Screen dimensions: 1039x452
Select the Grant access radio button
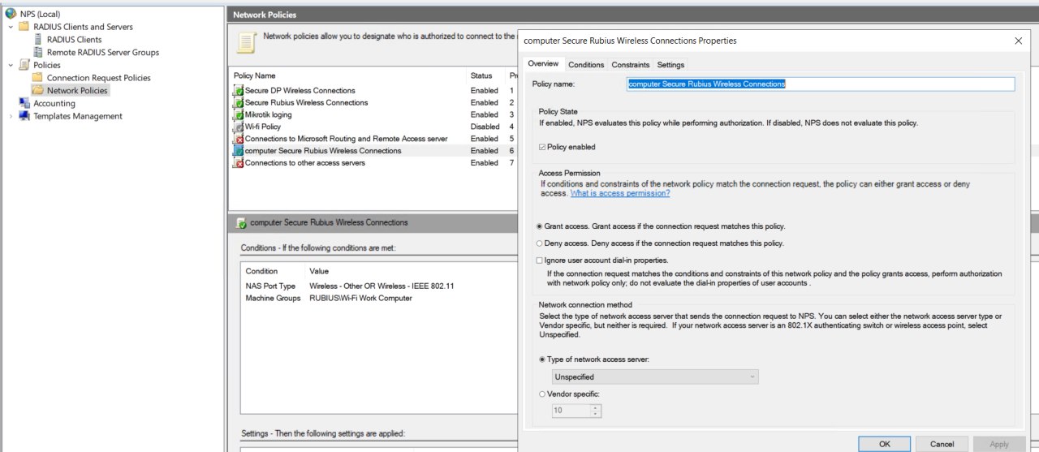(540, 226)
